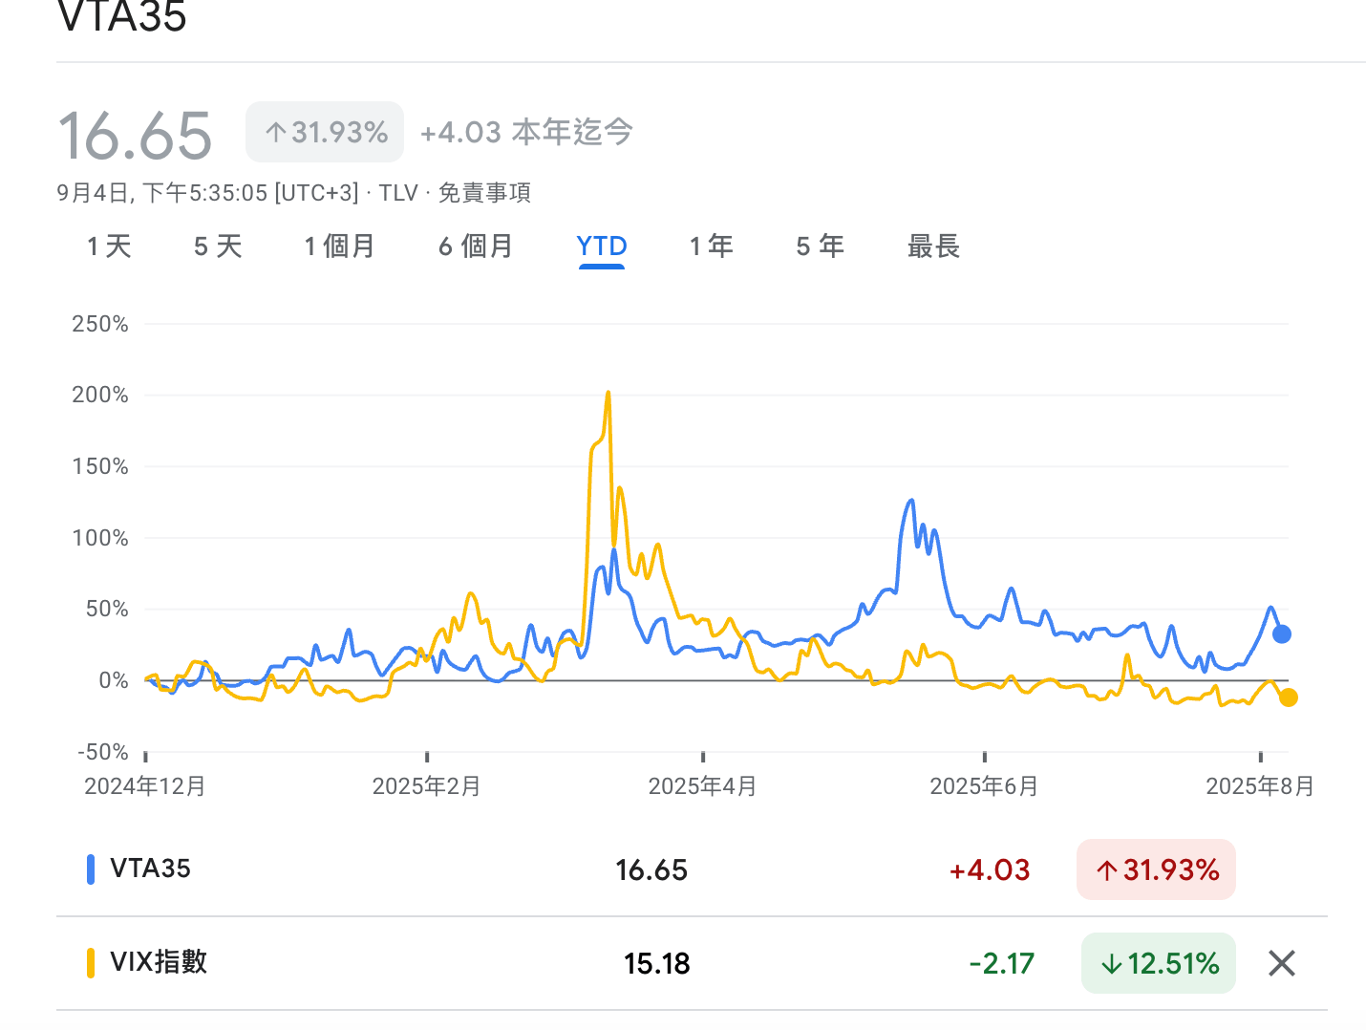Viewport: 1366px width, 1030px height.
Task: Click the red ↑31.93% pill in the VTA35 row
Action: (1156, 869)
